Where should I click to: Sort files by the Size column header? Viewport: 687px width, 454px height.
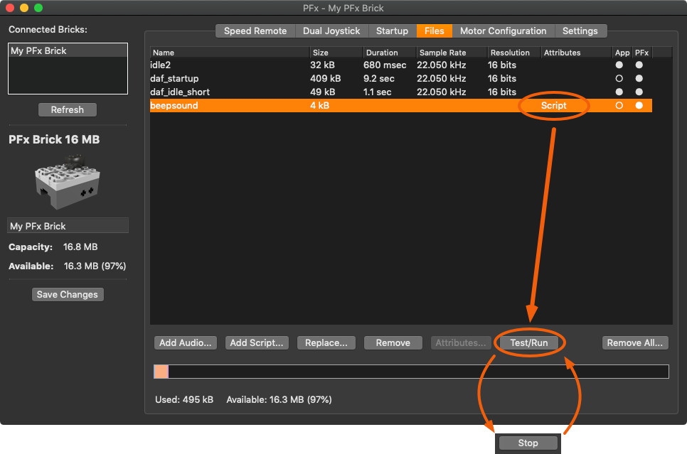[x=336, y=53]
